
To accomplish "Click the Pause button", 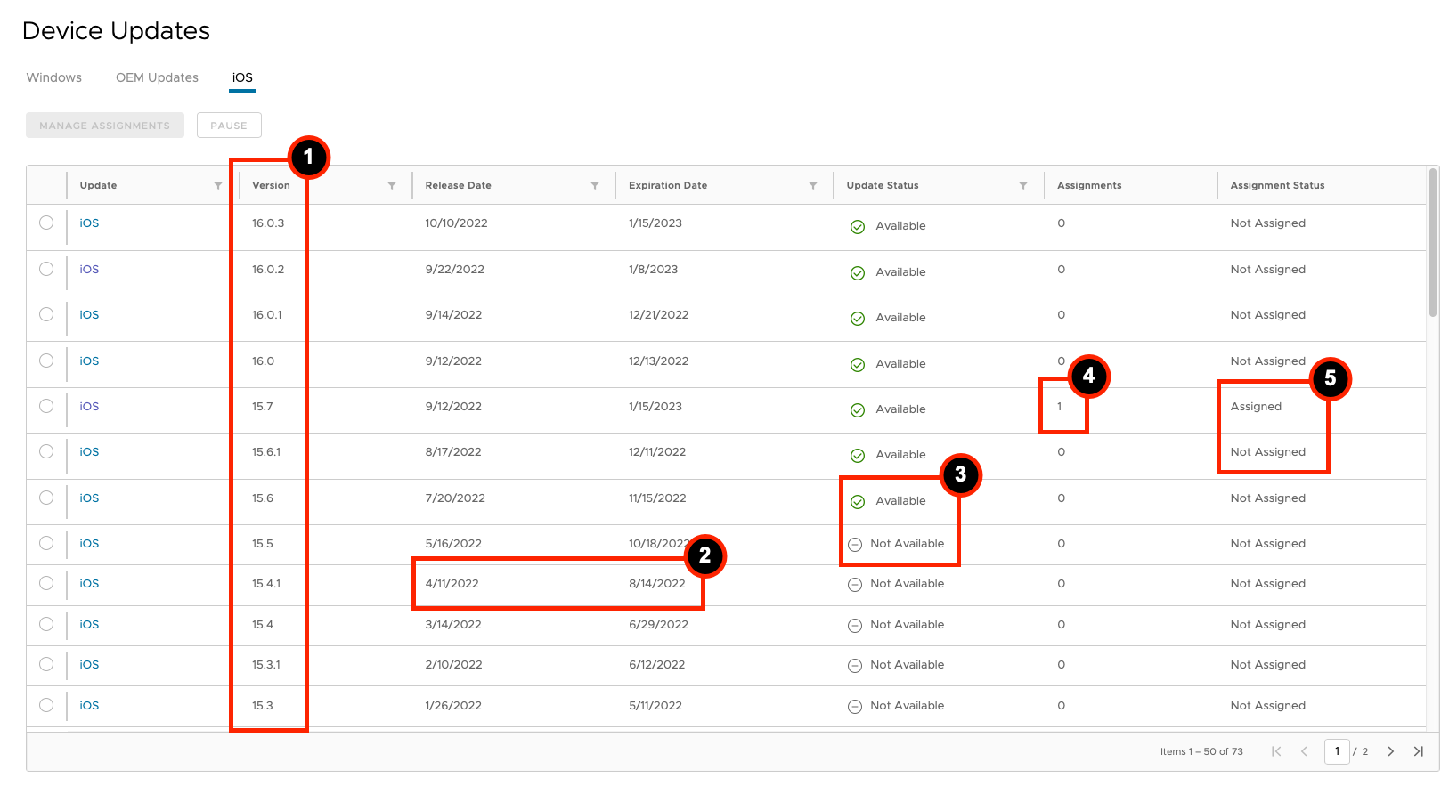I will (229, 126).
